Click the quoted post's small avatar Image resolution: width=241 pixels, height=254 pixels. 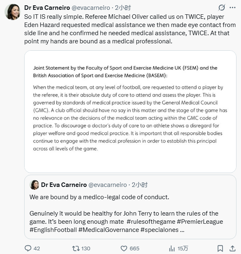pos(34,184)
